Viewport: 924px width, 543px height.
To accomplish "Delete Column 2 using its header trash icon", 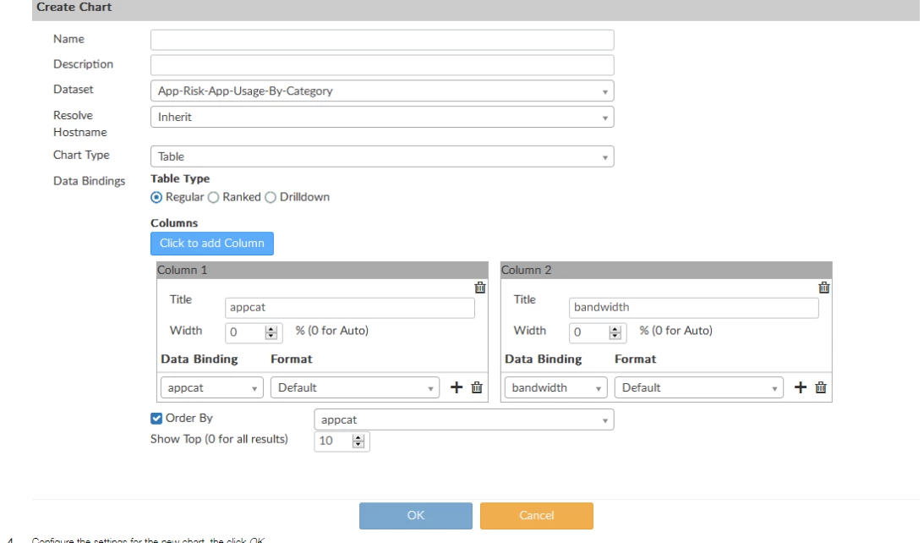I will click(823, 288).
